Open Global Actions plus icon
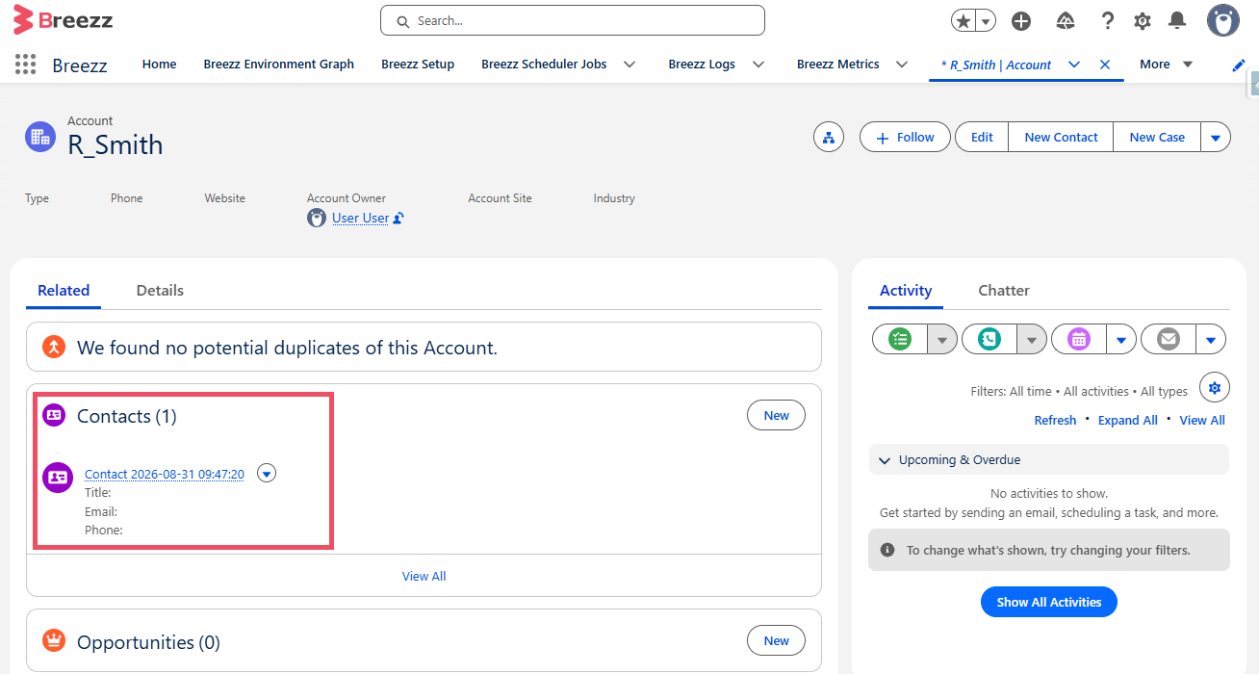Viewport: 1259px width, 674px height. (1021, 21)
